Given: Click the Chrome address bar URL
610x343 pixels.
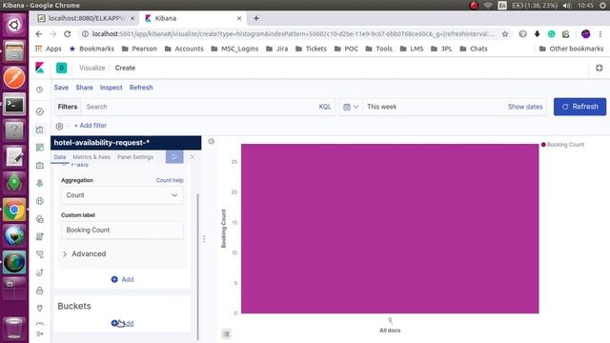Looking at the screenshot, I should coord(294,34).
